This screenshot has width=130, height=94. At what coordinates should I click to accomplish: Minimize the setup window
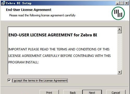pos(118,3)
